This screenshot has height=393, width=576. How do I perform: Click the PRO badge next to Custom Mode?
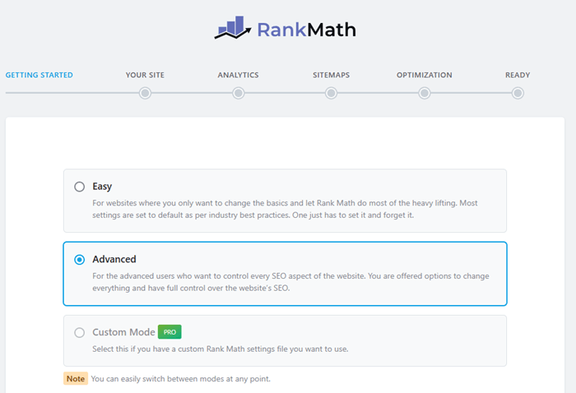[170, 332]
